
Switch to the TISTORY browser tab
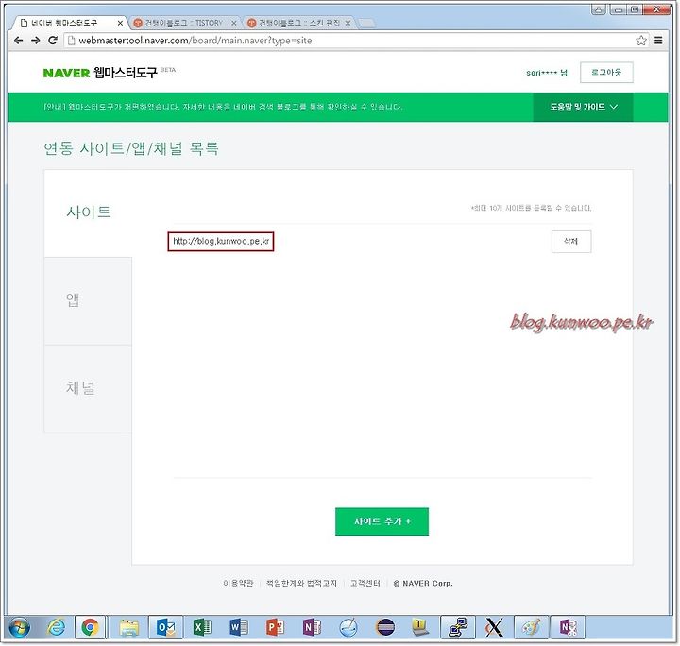coord(183,23)
